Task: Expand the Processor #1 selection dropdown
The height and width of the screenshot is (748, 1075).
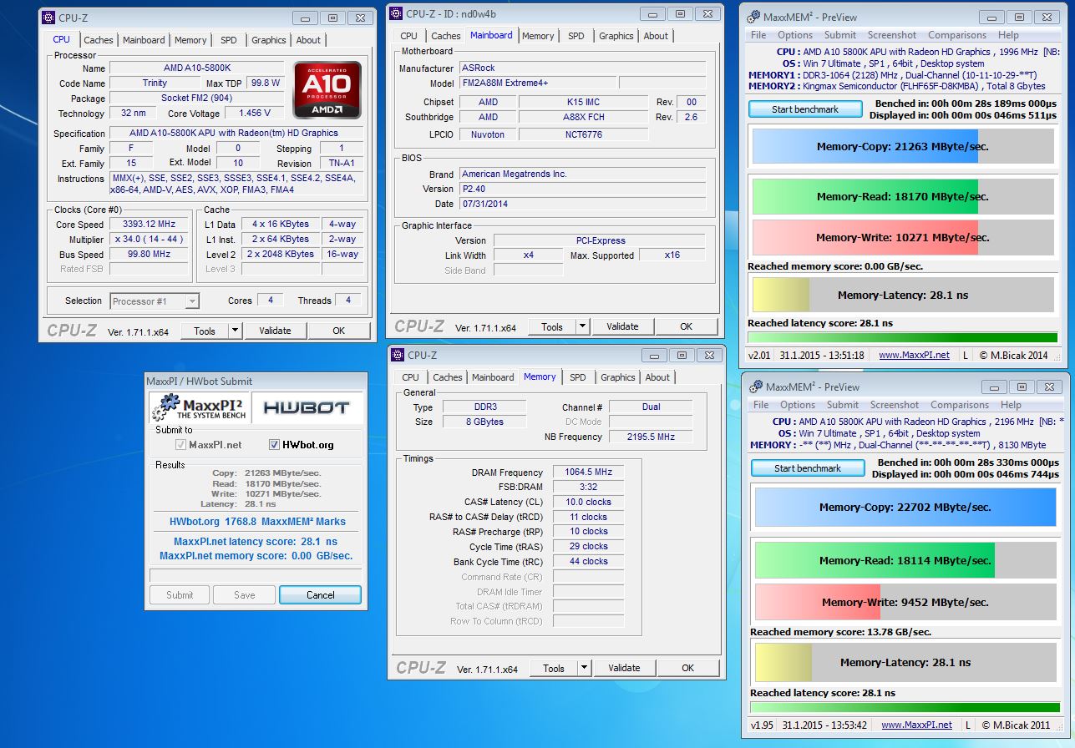Action: tap(192, 301)
